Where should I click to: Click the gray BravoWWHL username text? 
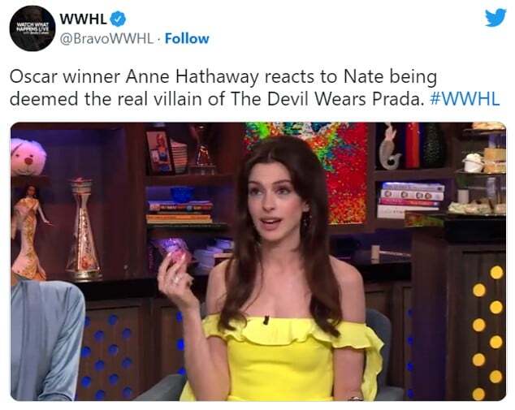(x=106, y=39)
